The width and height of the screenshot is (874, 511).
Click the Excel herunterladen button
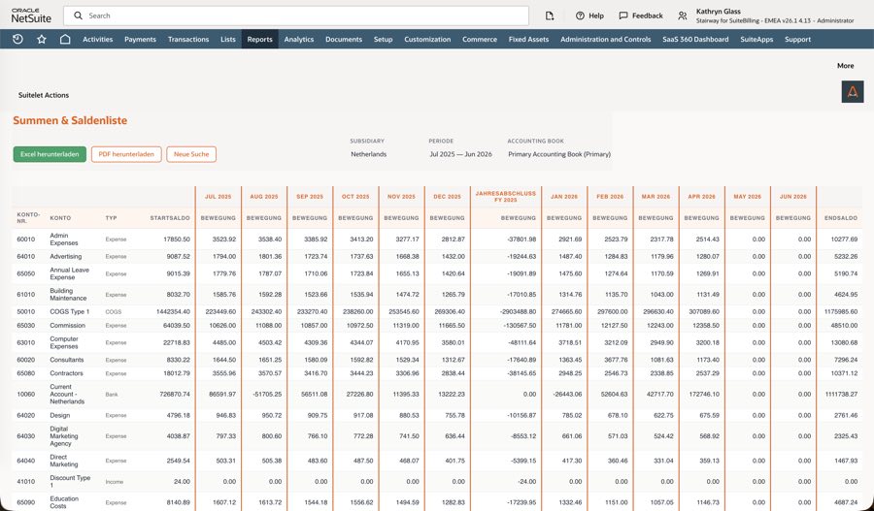(x=50, y=154)
